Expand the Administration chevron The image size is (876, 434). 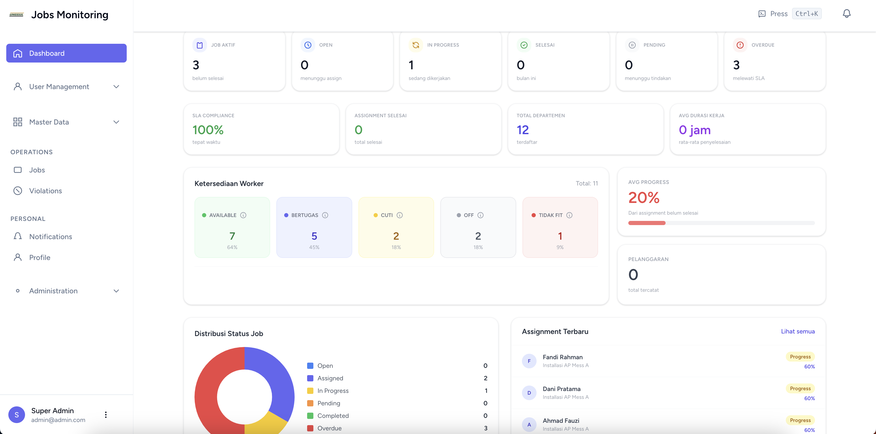pyautogui.click(x=116, y=291)
